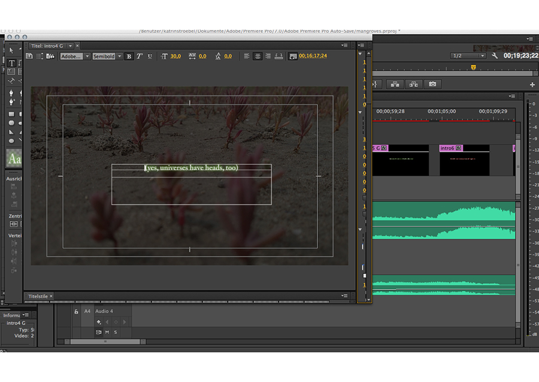Center-align the title text
Screen dimensions: 539x382
(258, 56)
